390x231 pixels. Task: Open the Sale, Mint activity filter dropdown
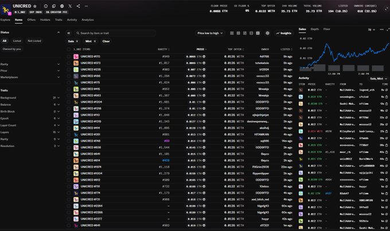point(379,79)
